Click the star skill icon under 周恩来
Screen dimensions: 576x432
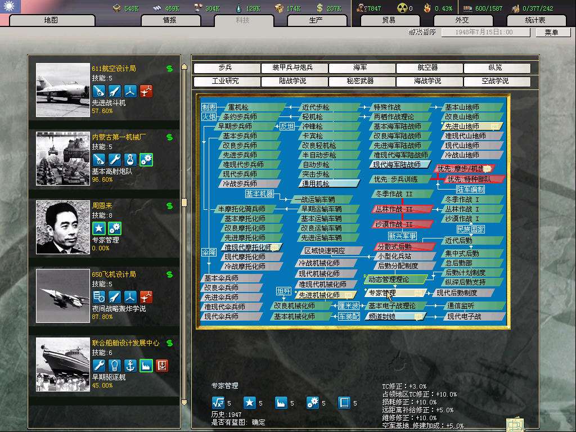(x=99, y=228)
